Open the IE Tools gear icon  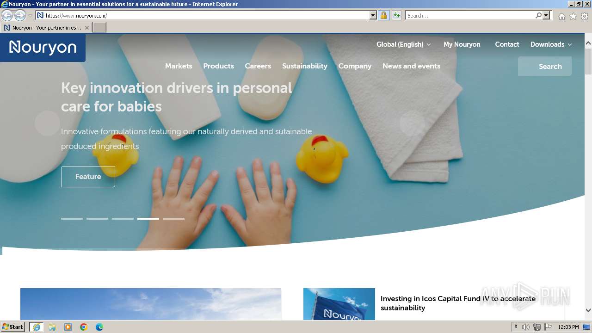585,16
